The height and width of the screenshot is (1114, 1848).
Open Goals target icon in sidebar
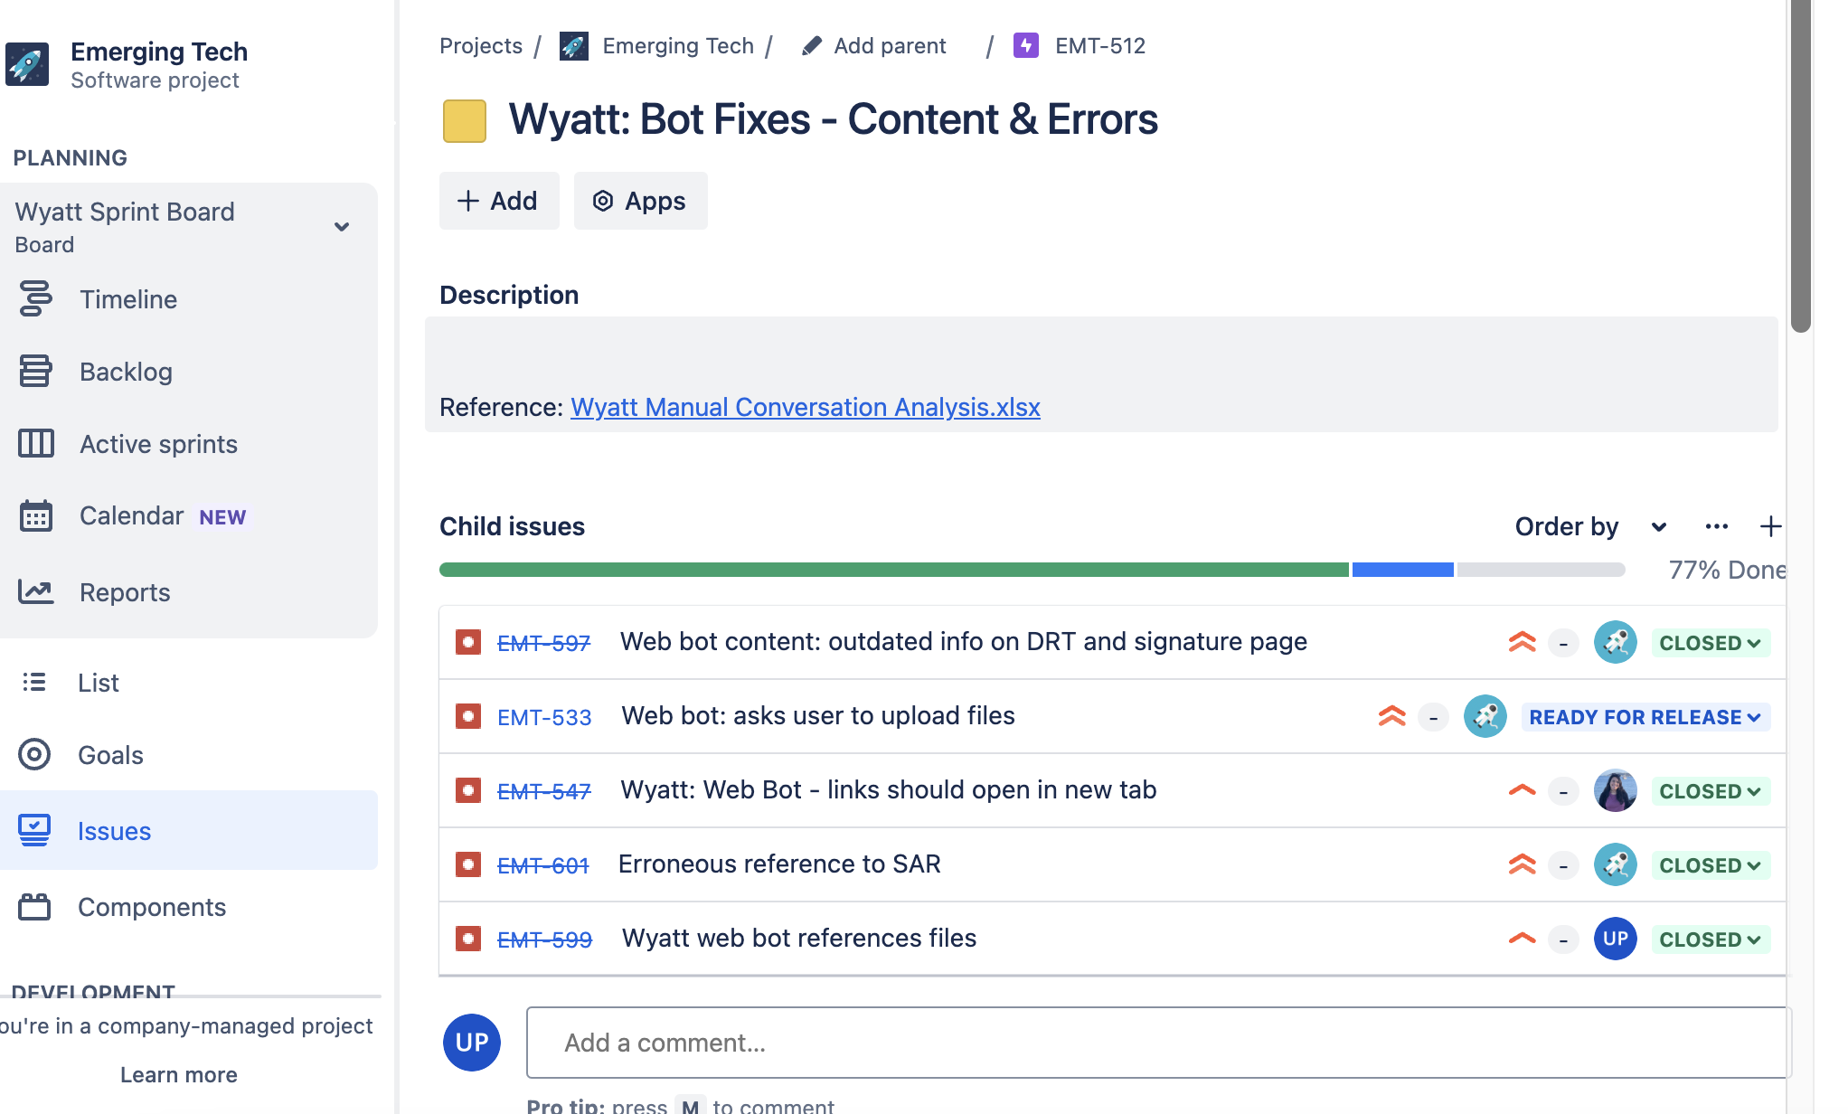34,755
